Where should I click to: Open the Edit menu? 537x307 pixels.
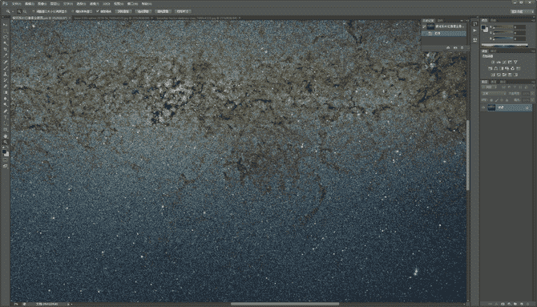[x=29, y=4]
